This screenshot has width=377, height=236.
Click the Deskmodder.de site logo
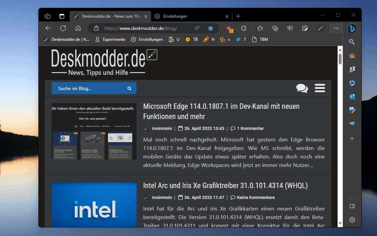click(104, 62)
